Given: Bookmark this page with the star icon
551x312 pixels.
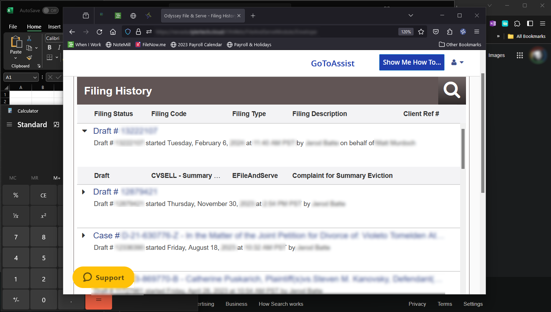Looking at the screenshot, I should click(421, 32).
